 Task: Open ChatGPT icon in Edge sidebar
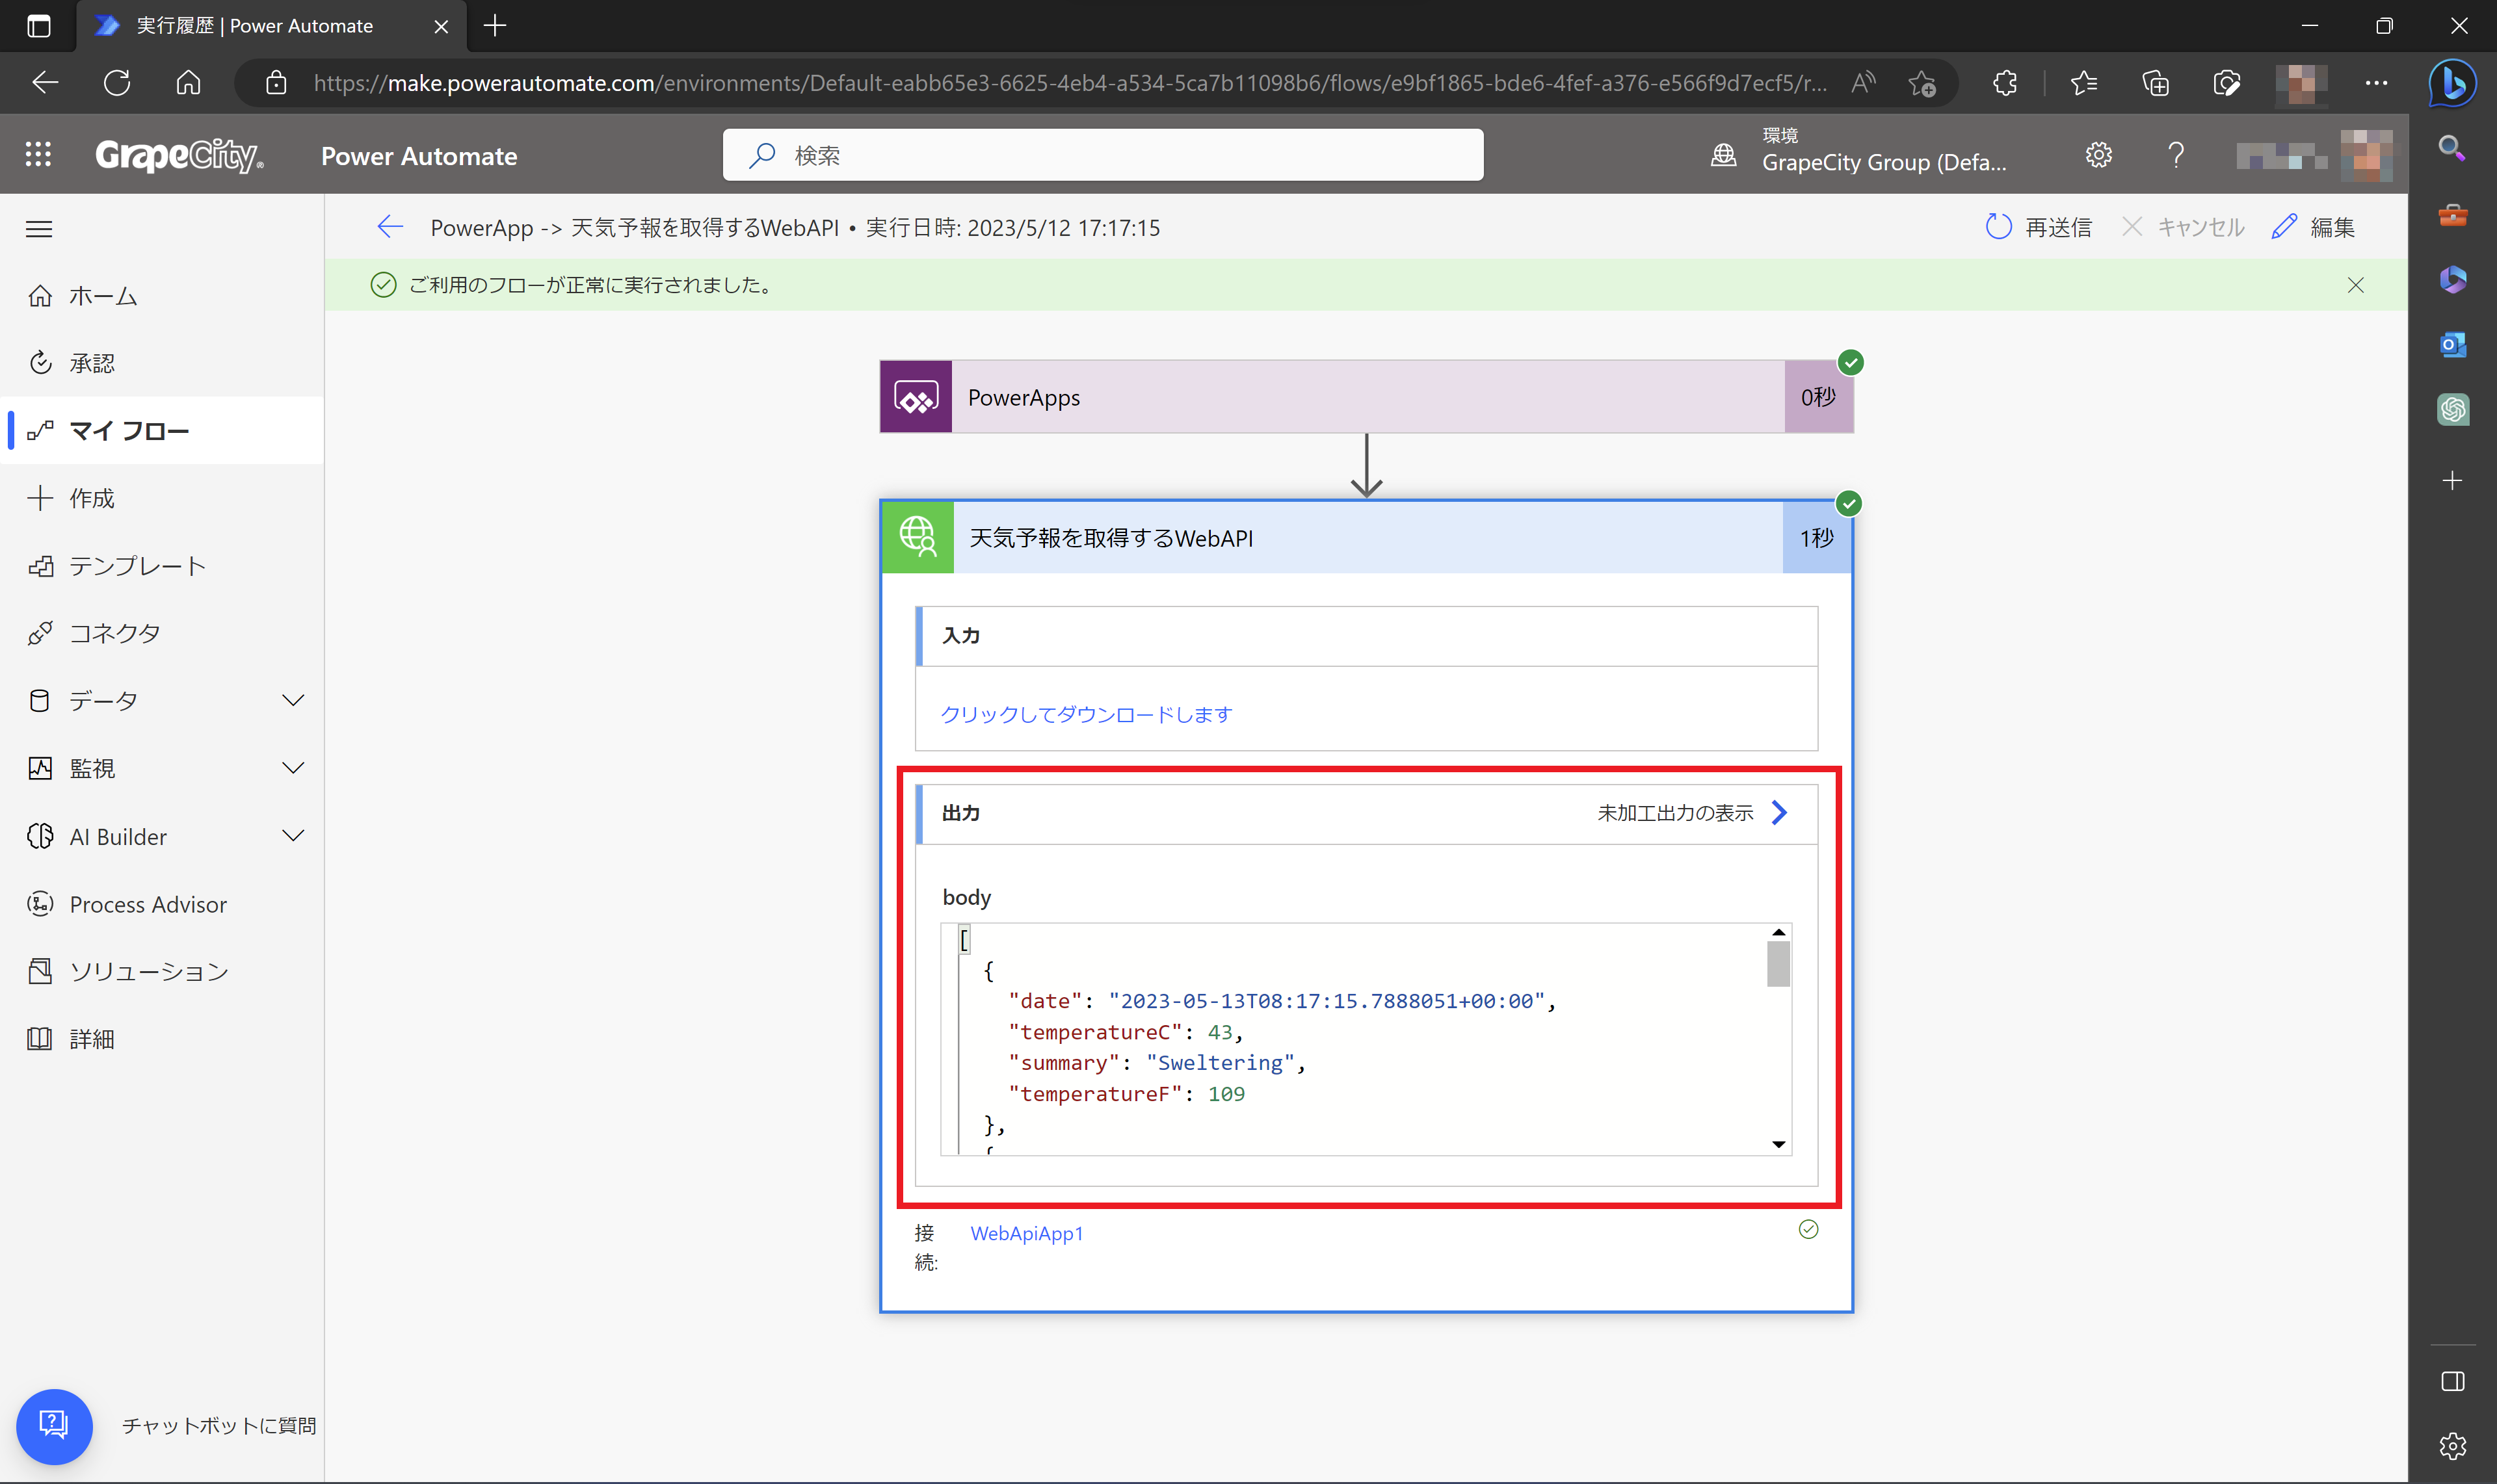pyautogui.click(x=2452, y=409)
